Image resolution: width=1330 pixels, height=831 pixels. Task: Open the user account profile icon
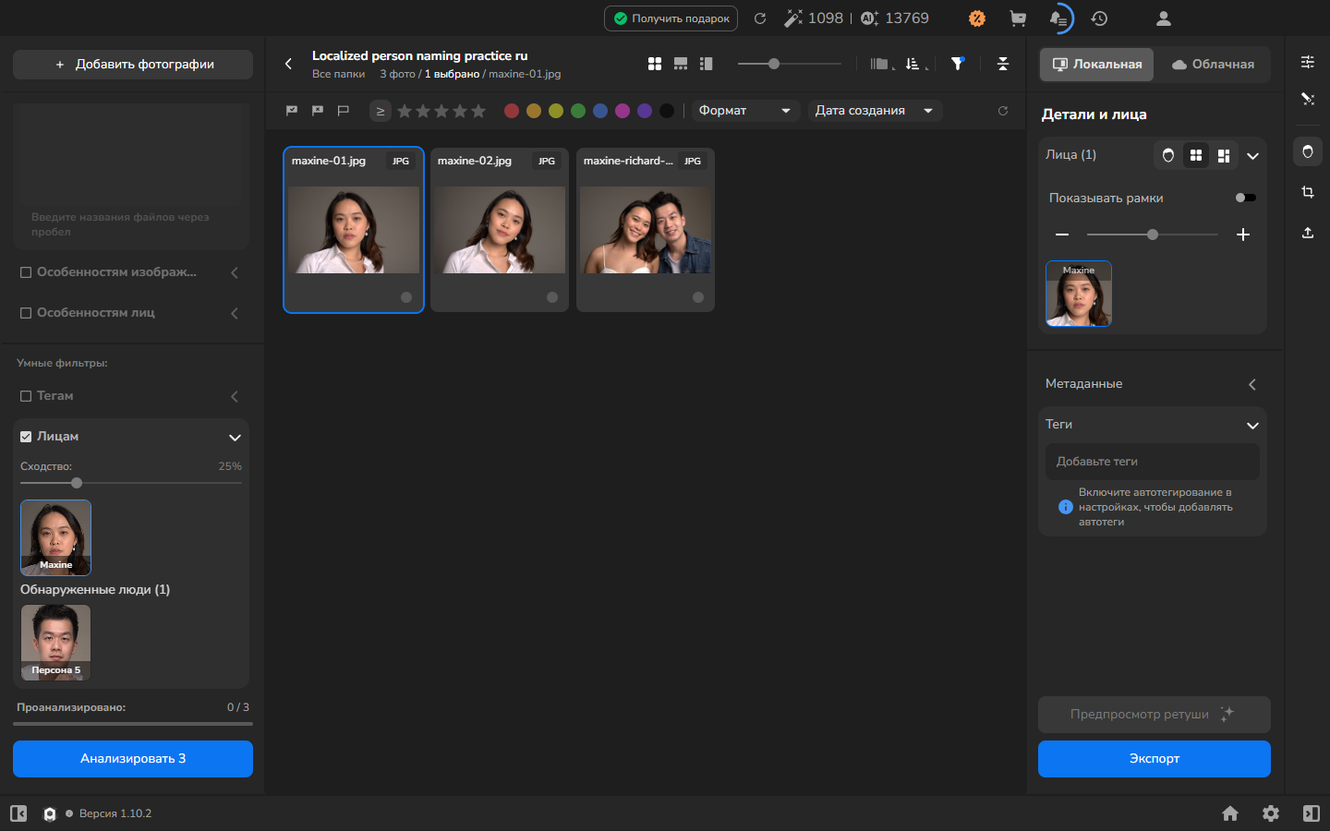tap(1164, 18)
